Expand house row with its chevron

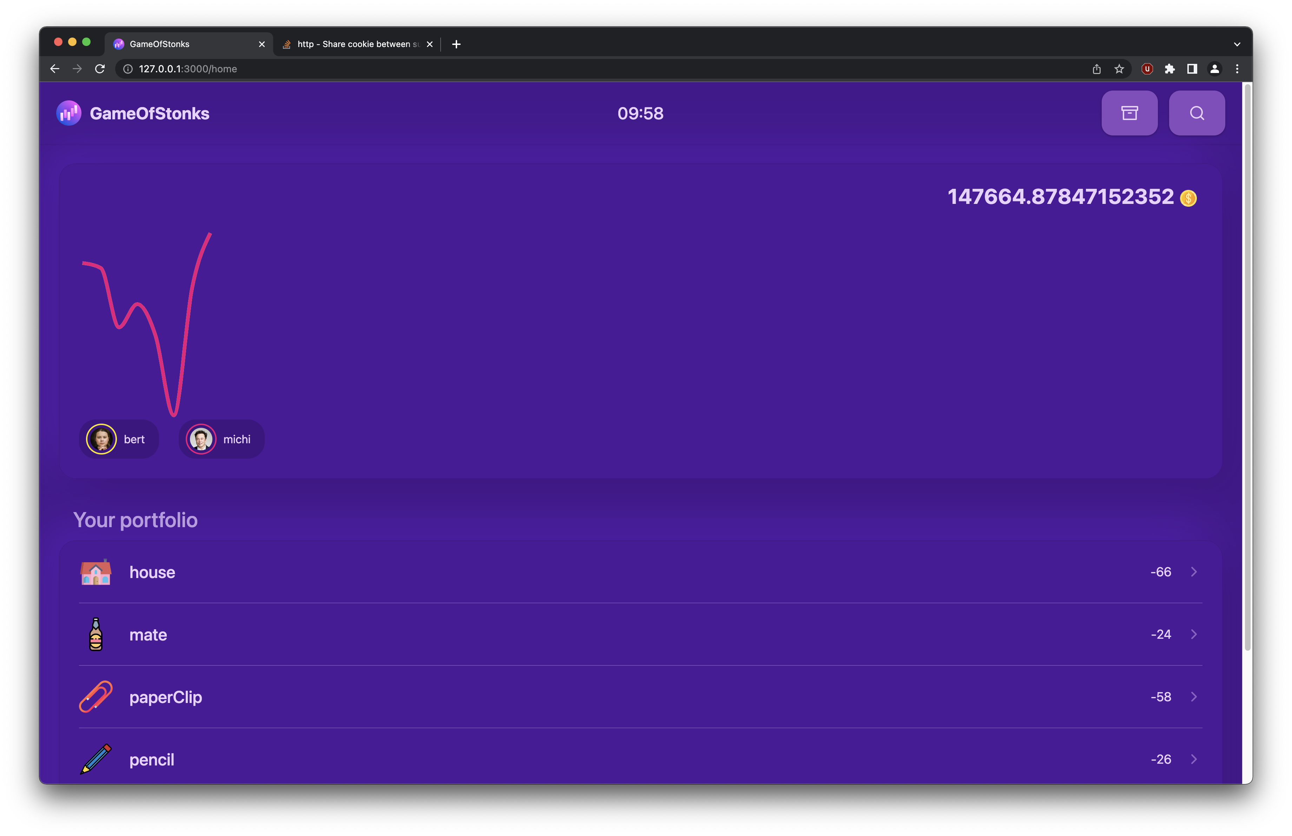tap(1194, 572)
